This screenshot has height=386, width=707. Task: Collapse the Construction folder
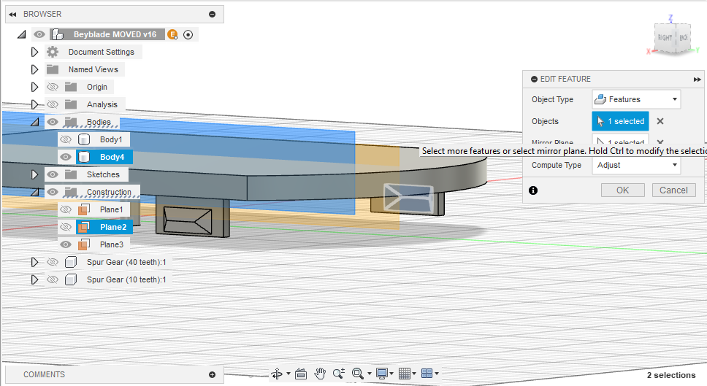click(35, 192)
